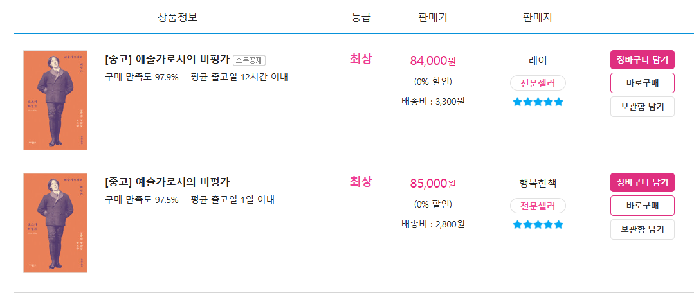
Task: Click 바로구매 for 행복한책 listing
Action: point(642,206)
